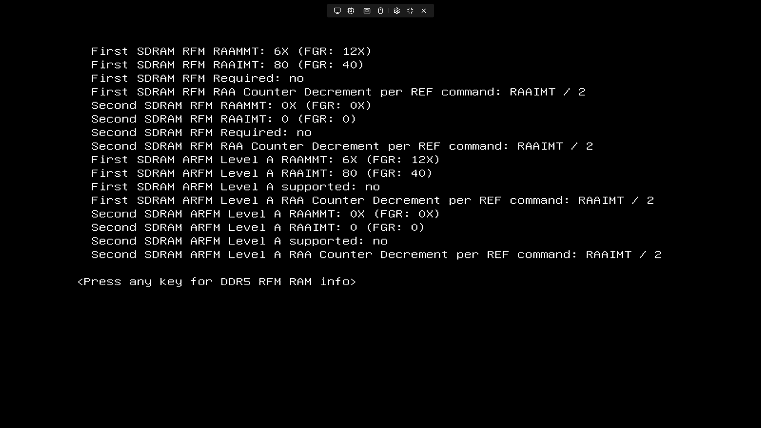Click the 'First SDRAM RFM RAAMMT: 6X' line

[231, 52]
